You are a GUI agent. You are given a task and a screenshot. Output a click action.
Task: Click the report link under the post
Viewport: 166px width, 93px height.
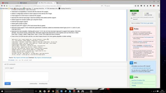[30, 60]
